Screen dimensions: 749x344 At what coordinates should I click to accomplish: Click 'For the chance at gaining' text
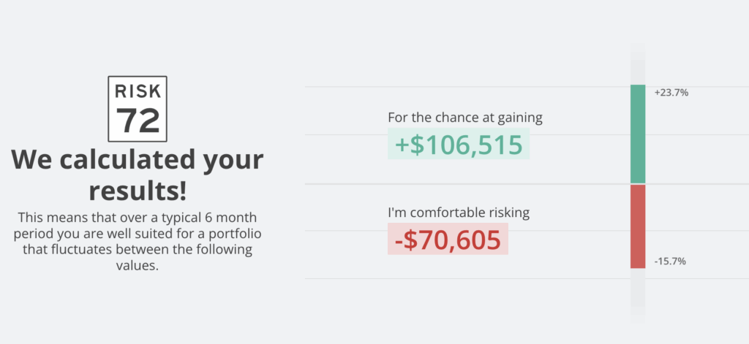click(x=465, y=118)
